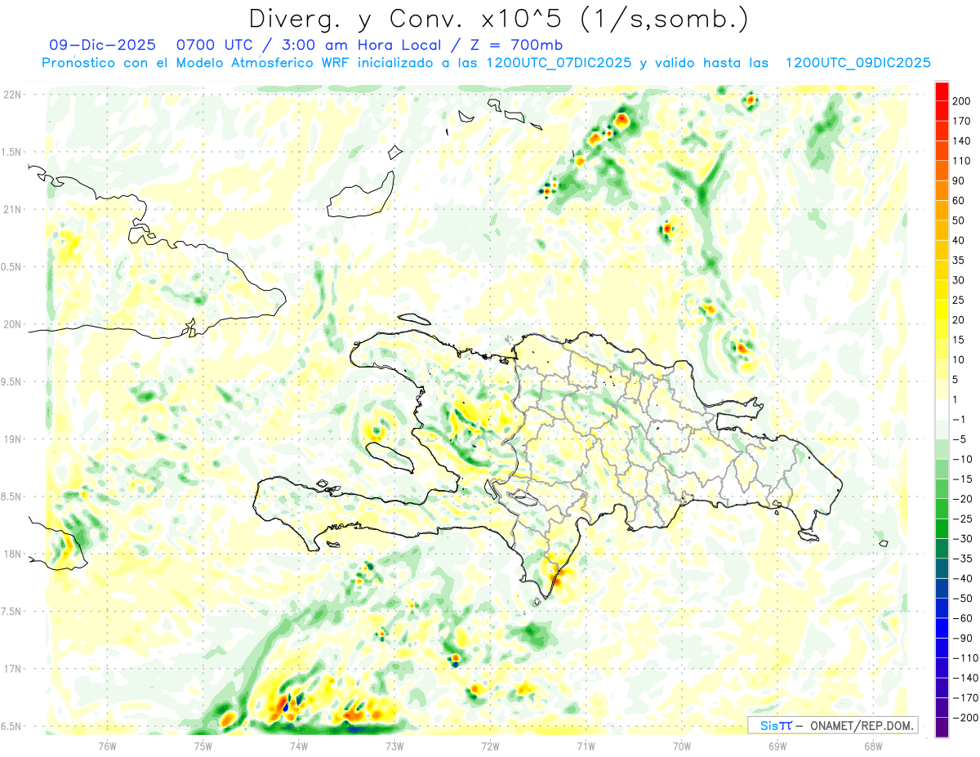Select the '21N' latitude label
The width and height of the screenshot is (980, 757).
12,210
